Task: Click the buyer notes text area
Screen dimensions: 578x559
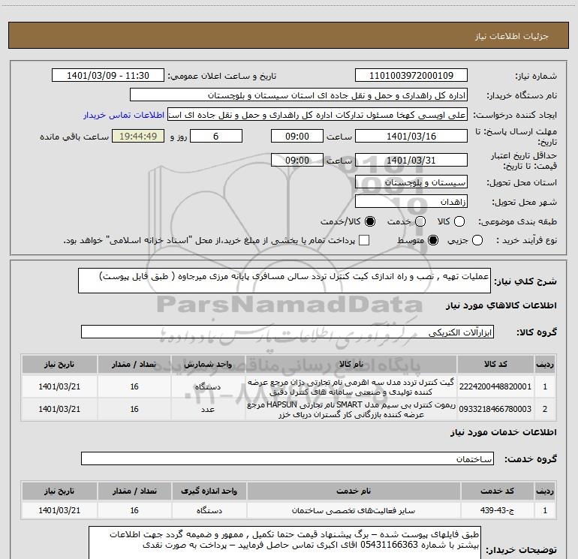Action: click(x=284, y=542)
